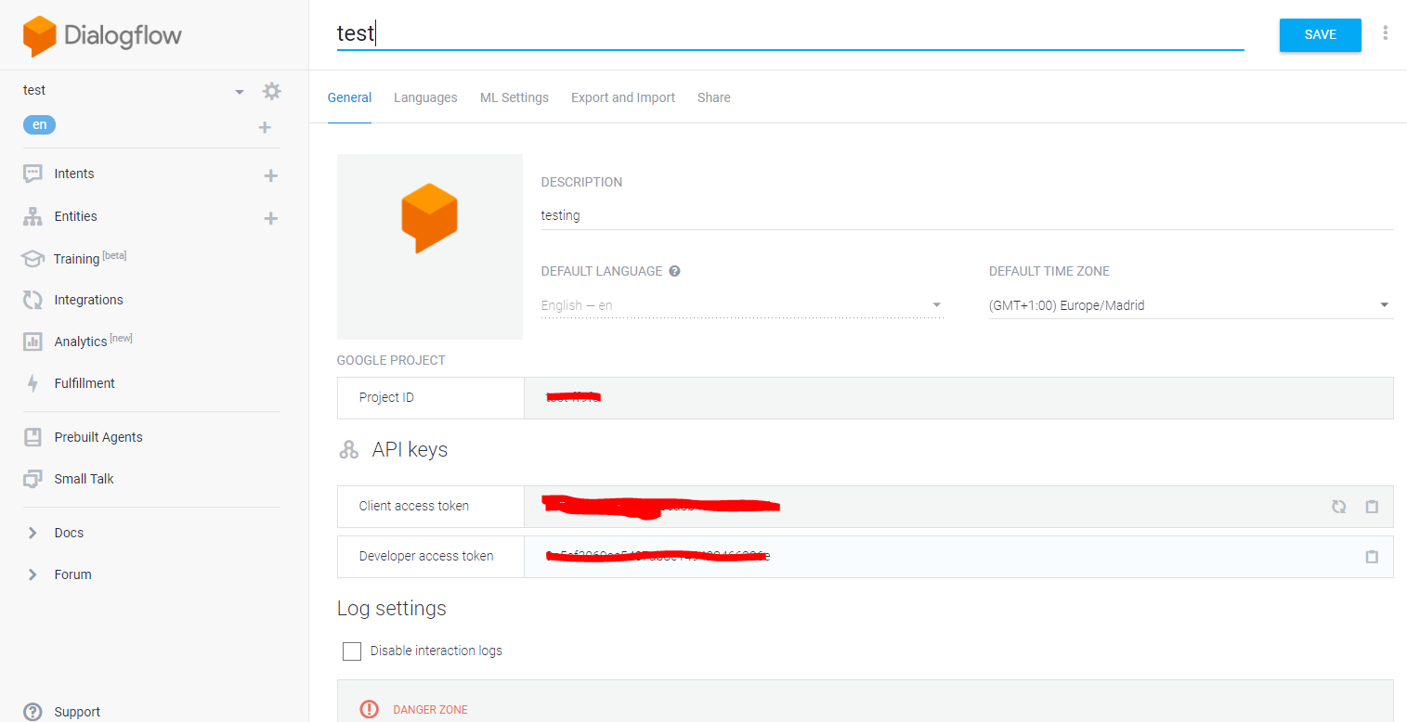Viewport: 1407px width, 722px height.
Task: Click the Client access token value field
Action: coord(958,507)
